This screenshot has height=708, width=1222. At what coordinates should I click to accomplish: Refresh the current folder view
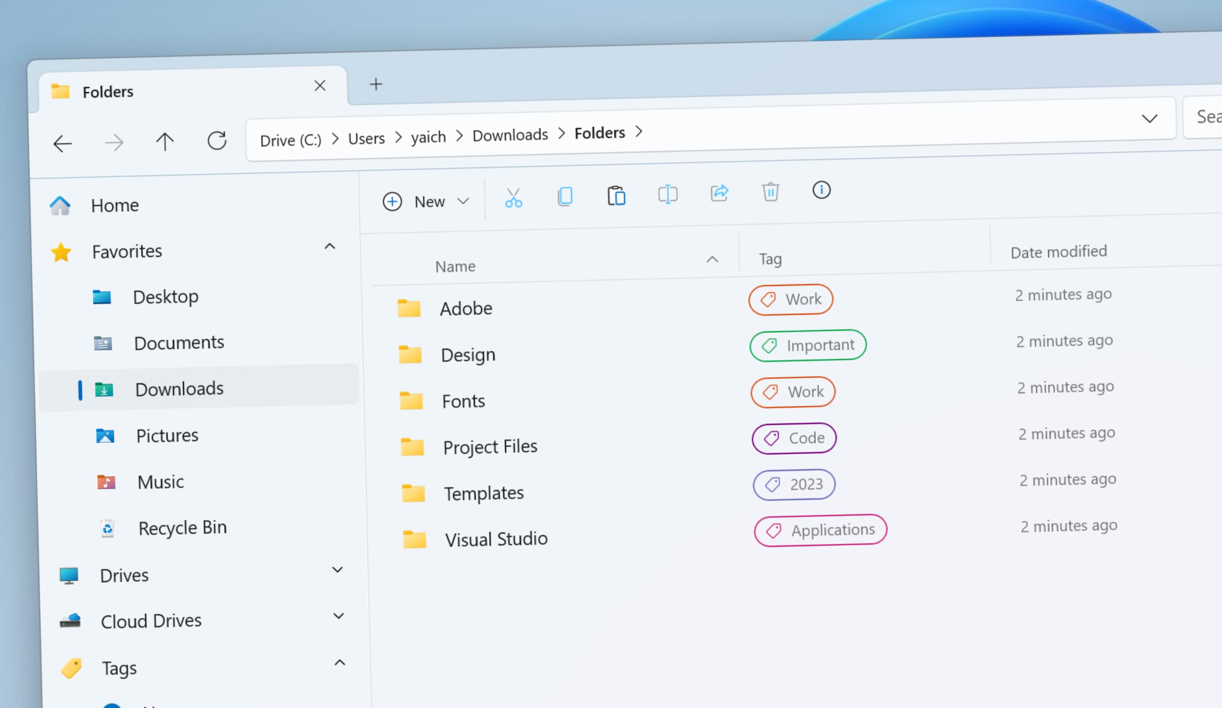coord(217,141)
